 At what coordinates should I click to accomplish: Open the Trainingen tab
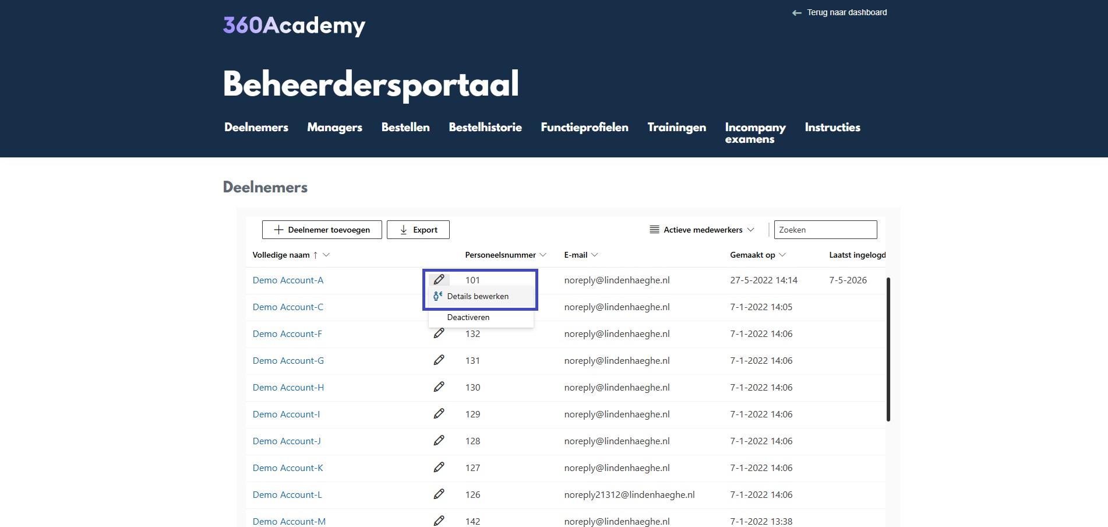pyautogui.click(x=677, y=127)
